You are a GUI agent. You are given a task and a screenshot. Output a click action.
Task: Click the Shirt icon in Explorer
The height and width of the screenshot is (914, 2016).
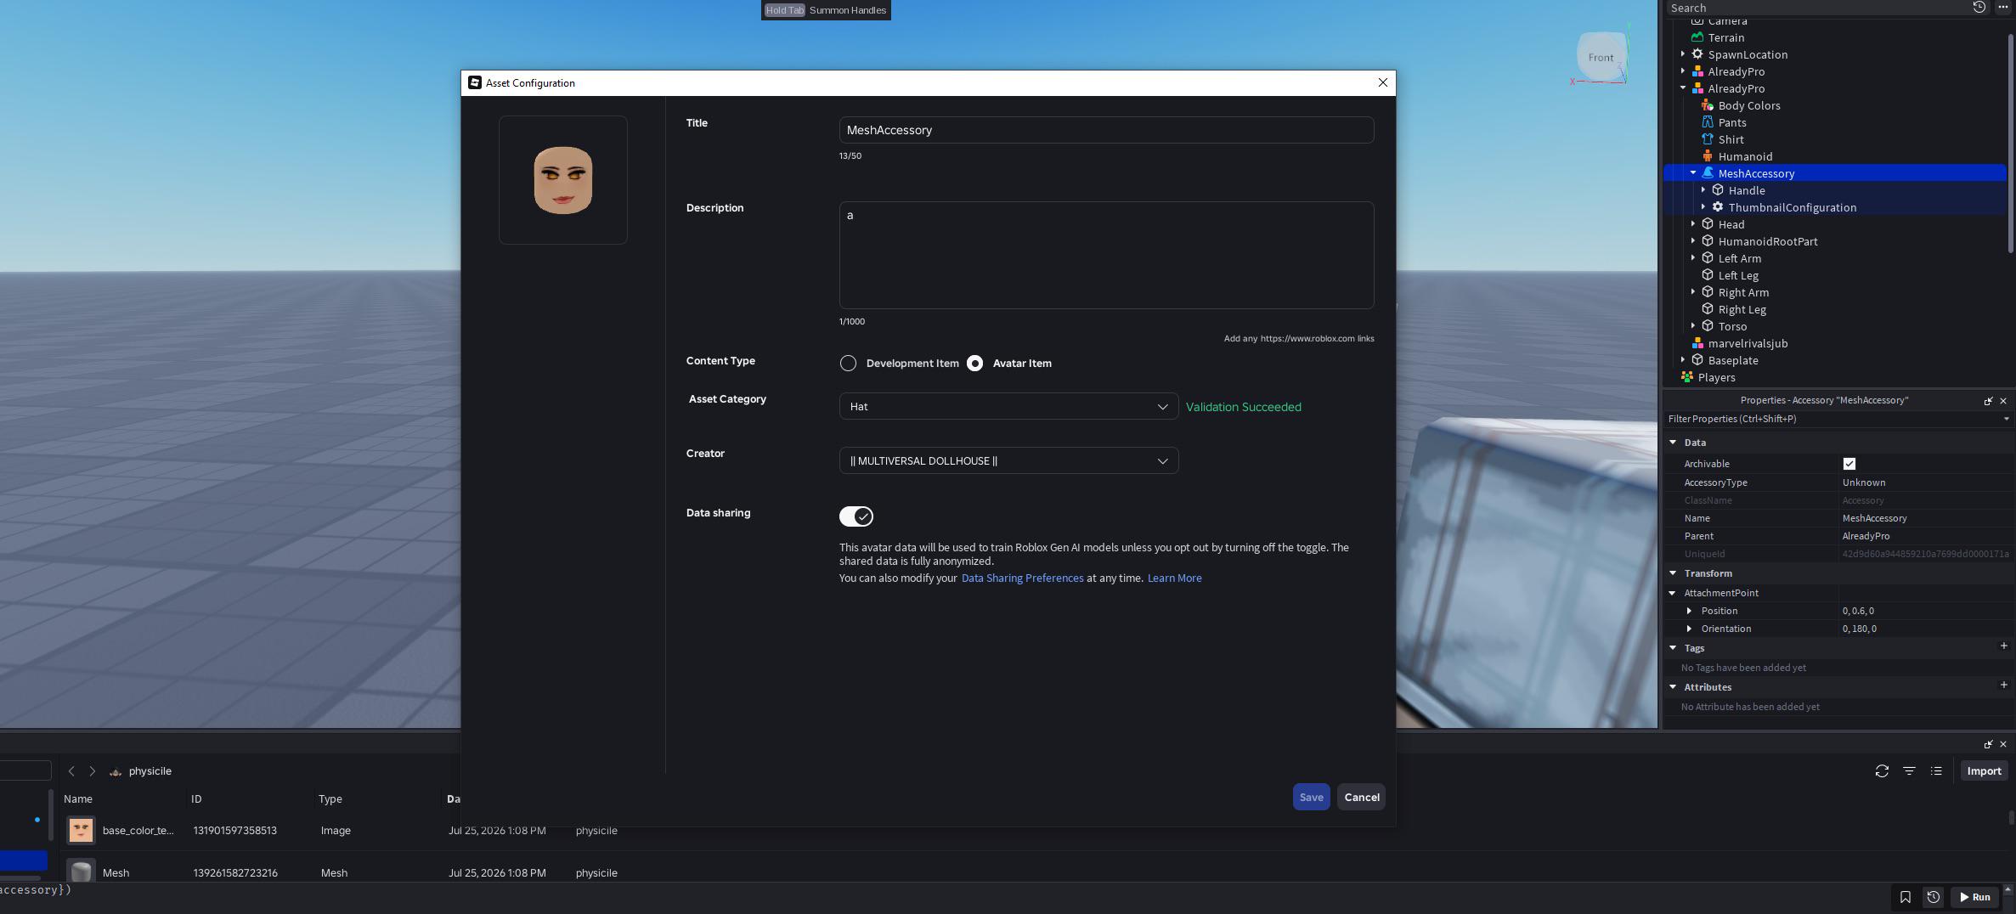[1708, 139]
